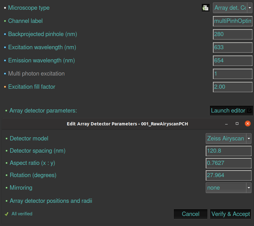Click the Excitation fill factor label

point(32,87)
